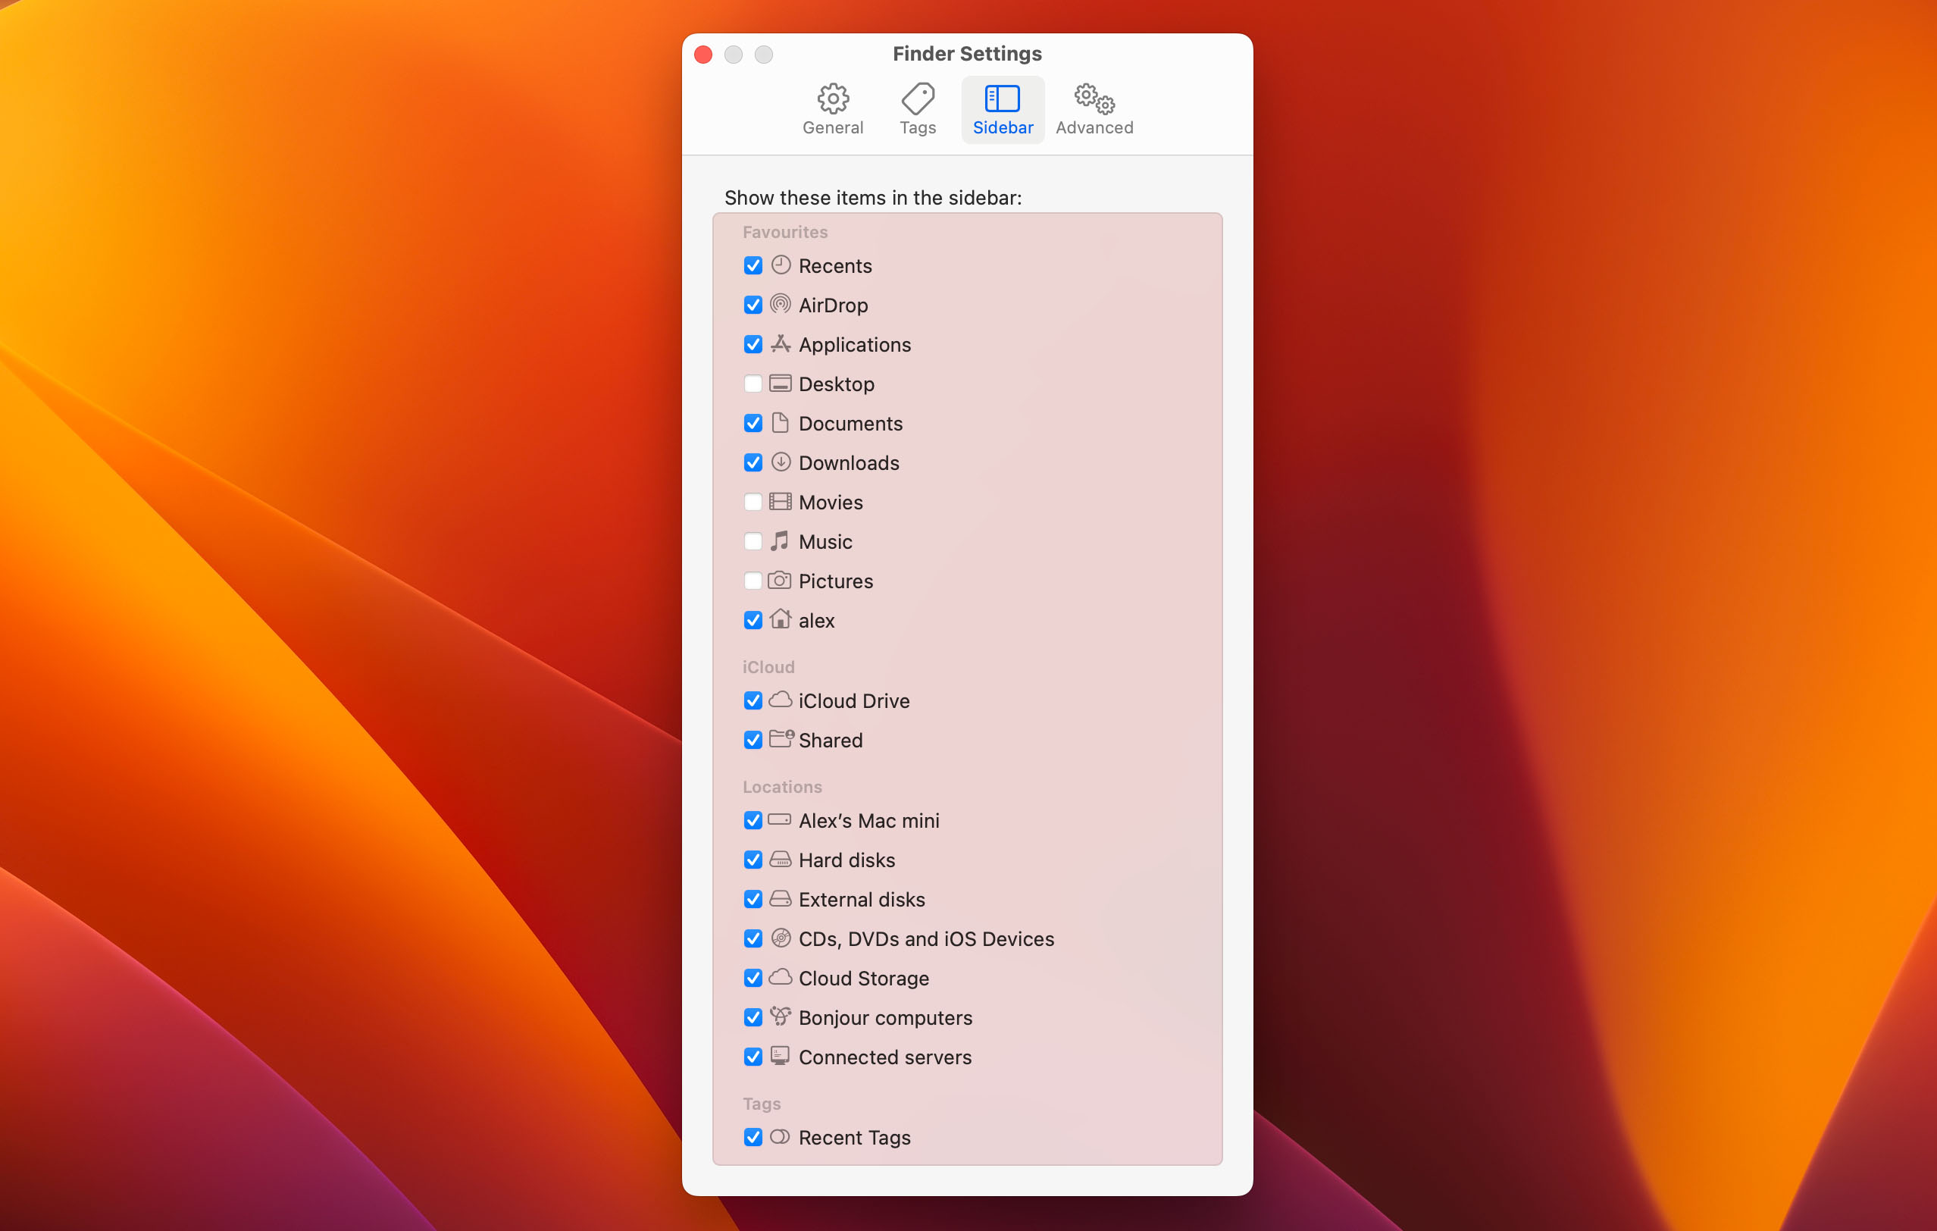Click the Bonjour computers network icon

point(782,1018)
